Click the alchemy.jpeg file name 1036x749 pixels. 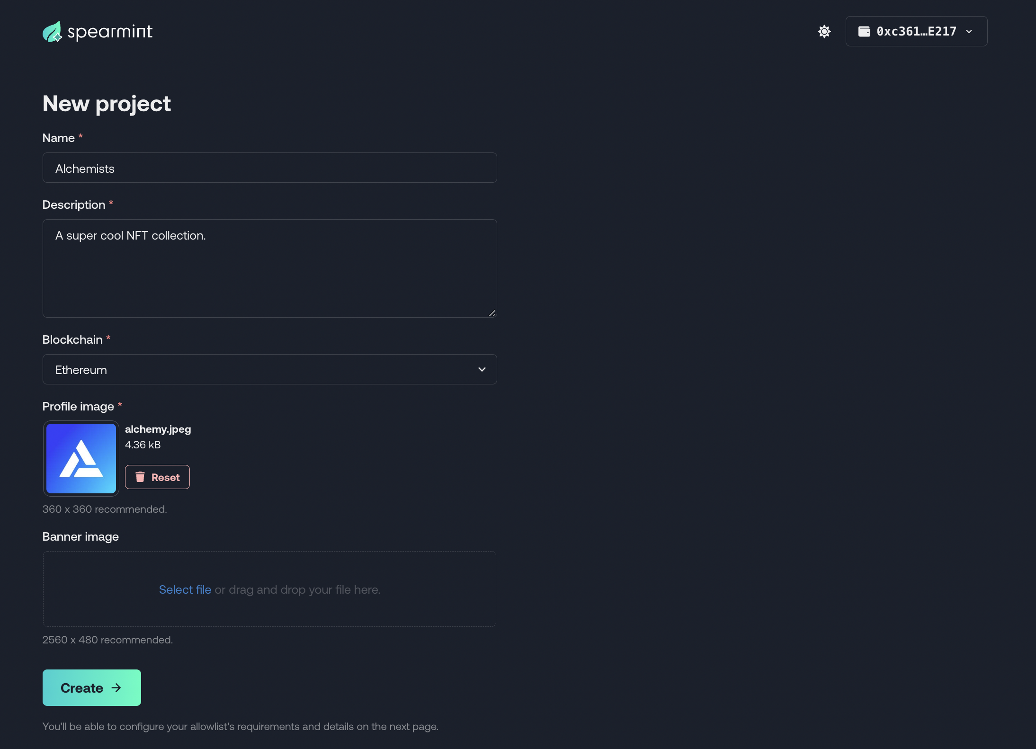point(158,429)
